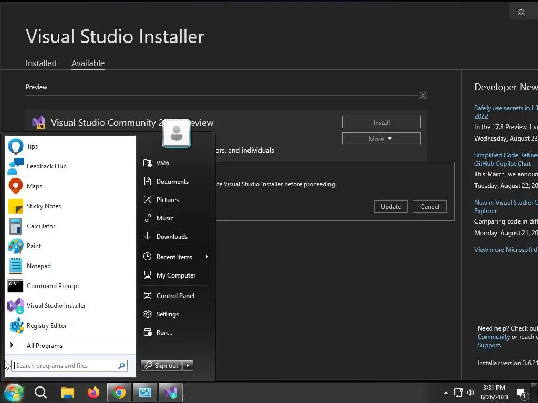Open File Explorer from taskbar
This screenshot has width=538, height=403.
pyautogui.click(x=68, y=393)
